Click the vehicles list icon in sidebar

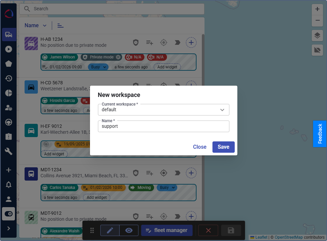9,35
